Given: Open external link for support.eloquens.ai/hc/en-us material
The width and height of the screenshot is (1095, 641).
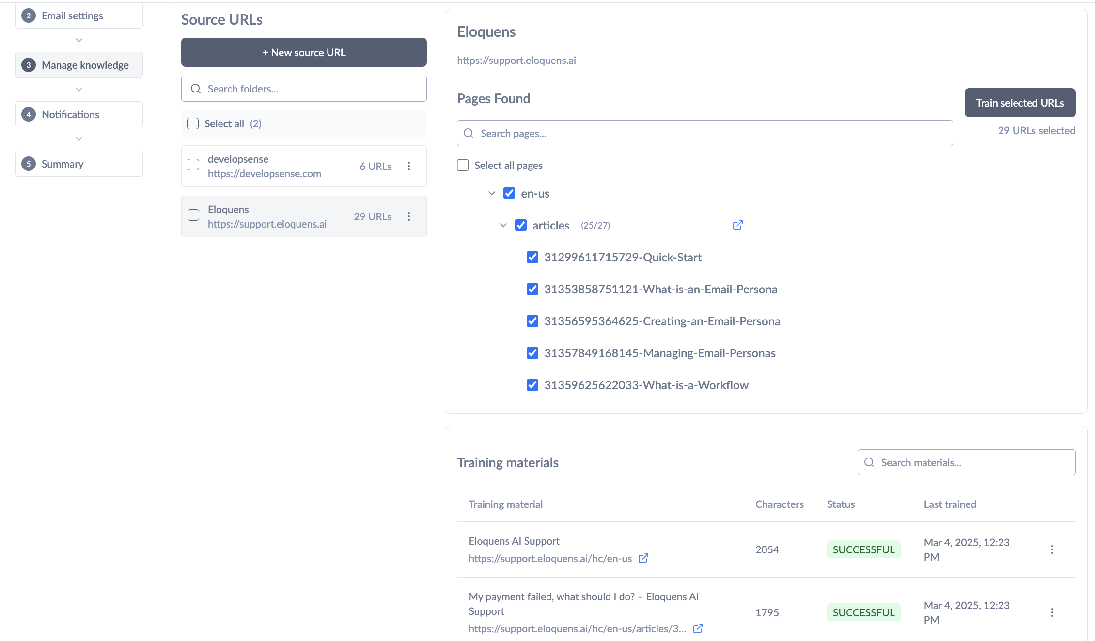Looking at the screenshot, I should point(643,558).
